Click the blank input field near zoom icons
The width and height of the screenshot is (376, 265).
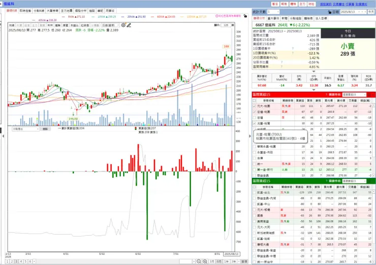186,261
